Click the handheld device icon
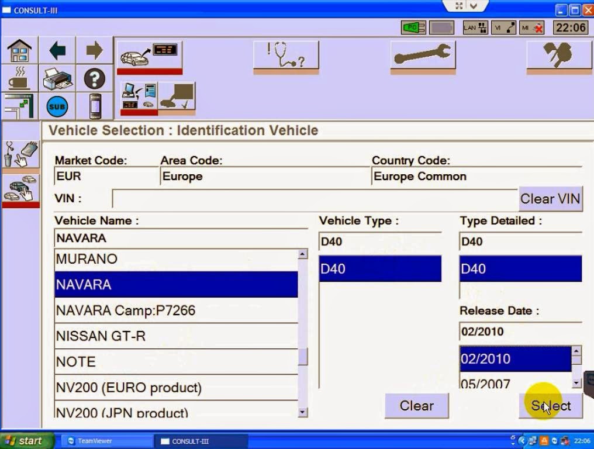This screenshot has width=594, height=449. pos(94,106)
